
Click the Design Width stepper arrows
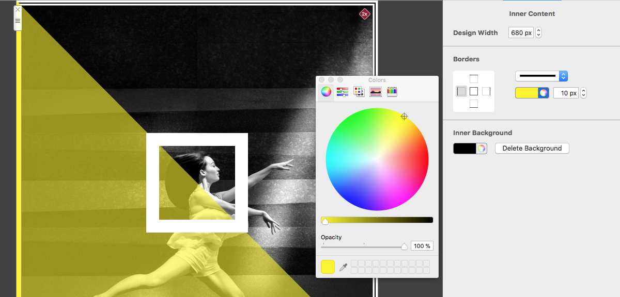(538, 32)
